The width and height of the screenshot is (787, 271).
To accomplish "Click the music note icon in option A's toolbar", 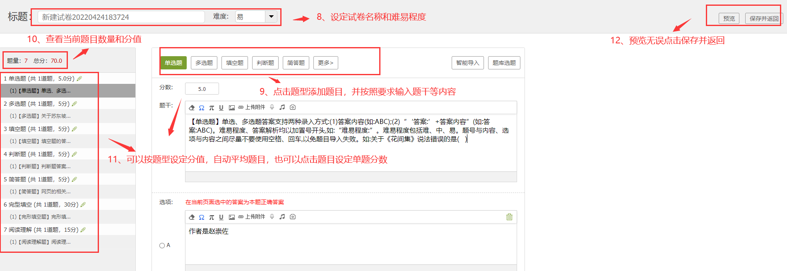I will click(x=282, y=217).
